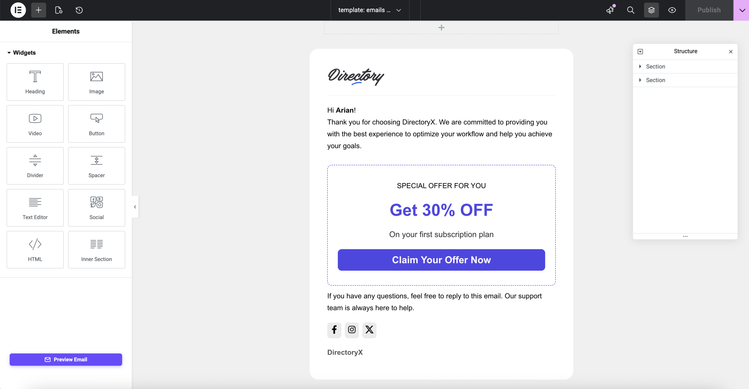Open the revision history icon
Viewport: 749px width, 389px height.
[79, 10]
